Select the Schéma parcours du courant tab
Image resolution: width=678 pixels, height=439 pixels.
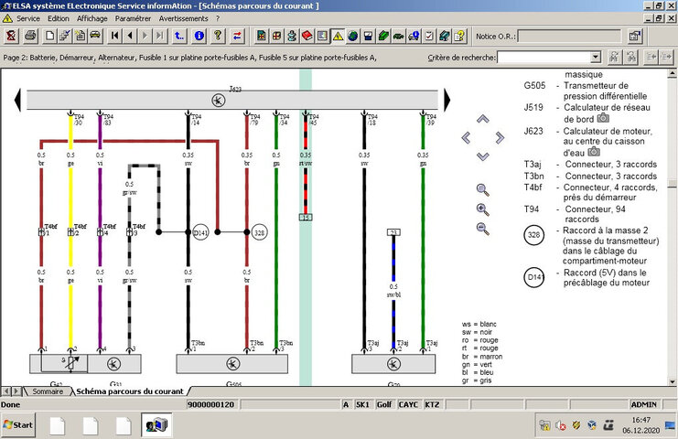click(130, 391)
